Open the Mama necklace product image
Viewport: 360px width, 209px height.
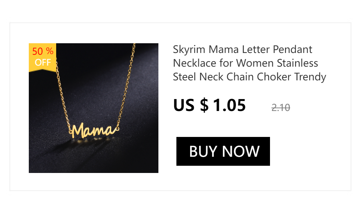click(x=94, y=108)
